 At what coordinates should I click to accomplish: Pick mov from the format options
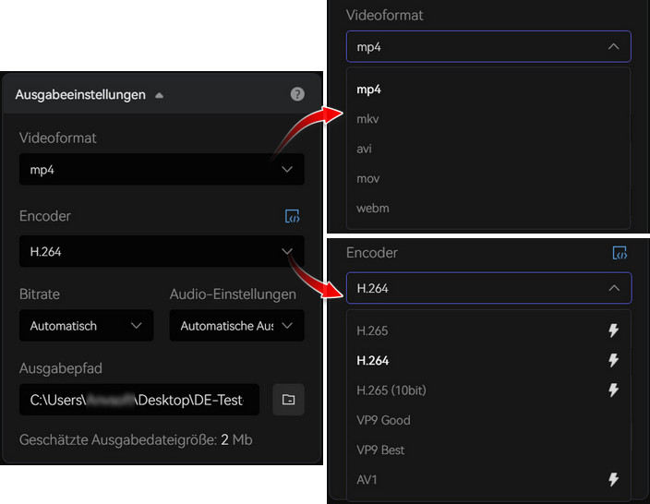[x=488, y=178]
